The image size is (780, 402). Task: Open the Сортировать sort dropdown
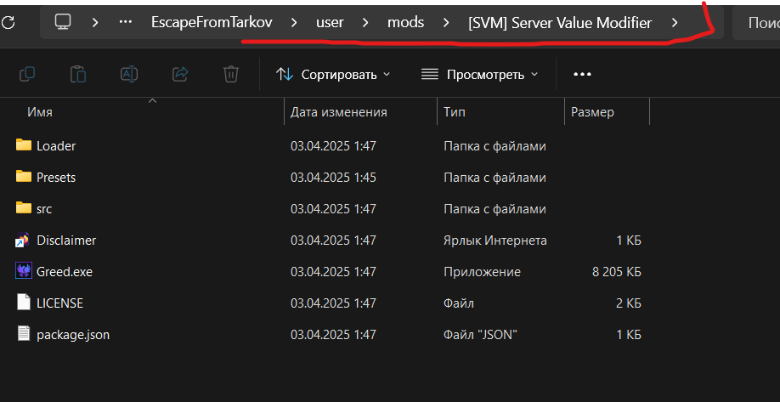[x=333, y=75]
